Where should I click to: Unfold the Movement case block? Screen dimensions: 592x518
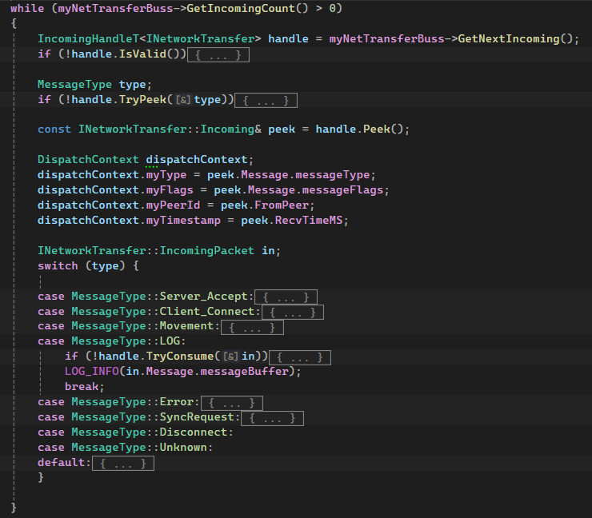tap(252, 327)
